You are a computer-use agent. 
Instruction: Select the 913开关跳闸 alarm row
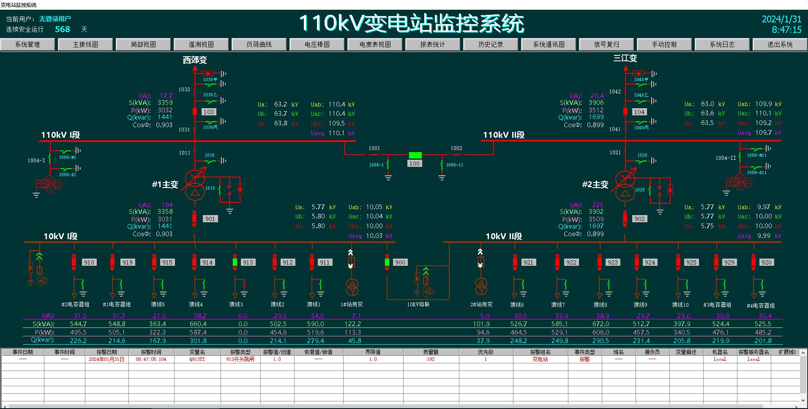pos(240,359)
